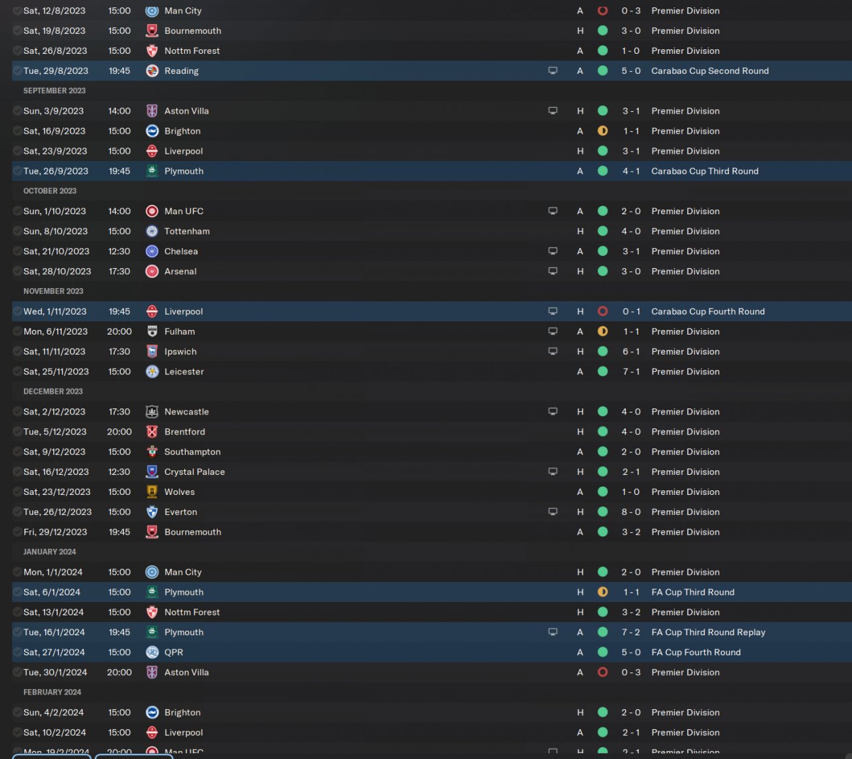This screenshot has height=759, width=852.
Task: Open the 8 - 0 Everton match result
Action: [631, 512]
